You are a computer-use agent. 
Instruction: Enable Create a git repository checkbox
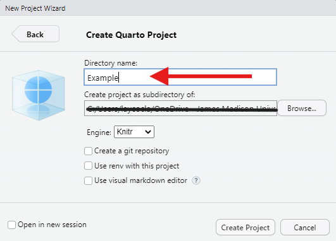click(x=88, y=151)
